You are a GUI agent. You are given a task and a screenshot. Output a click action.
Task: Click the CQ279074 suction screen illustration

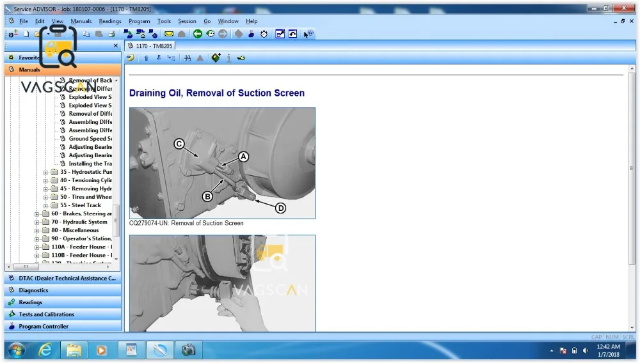point(222,163)
